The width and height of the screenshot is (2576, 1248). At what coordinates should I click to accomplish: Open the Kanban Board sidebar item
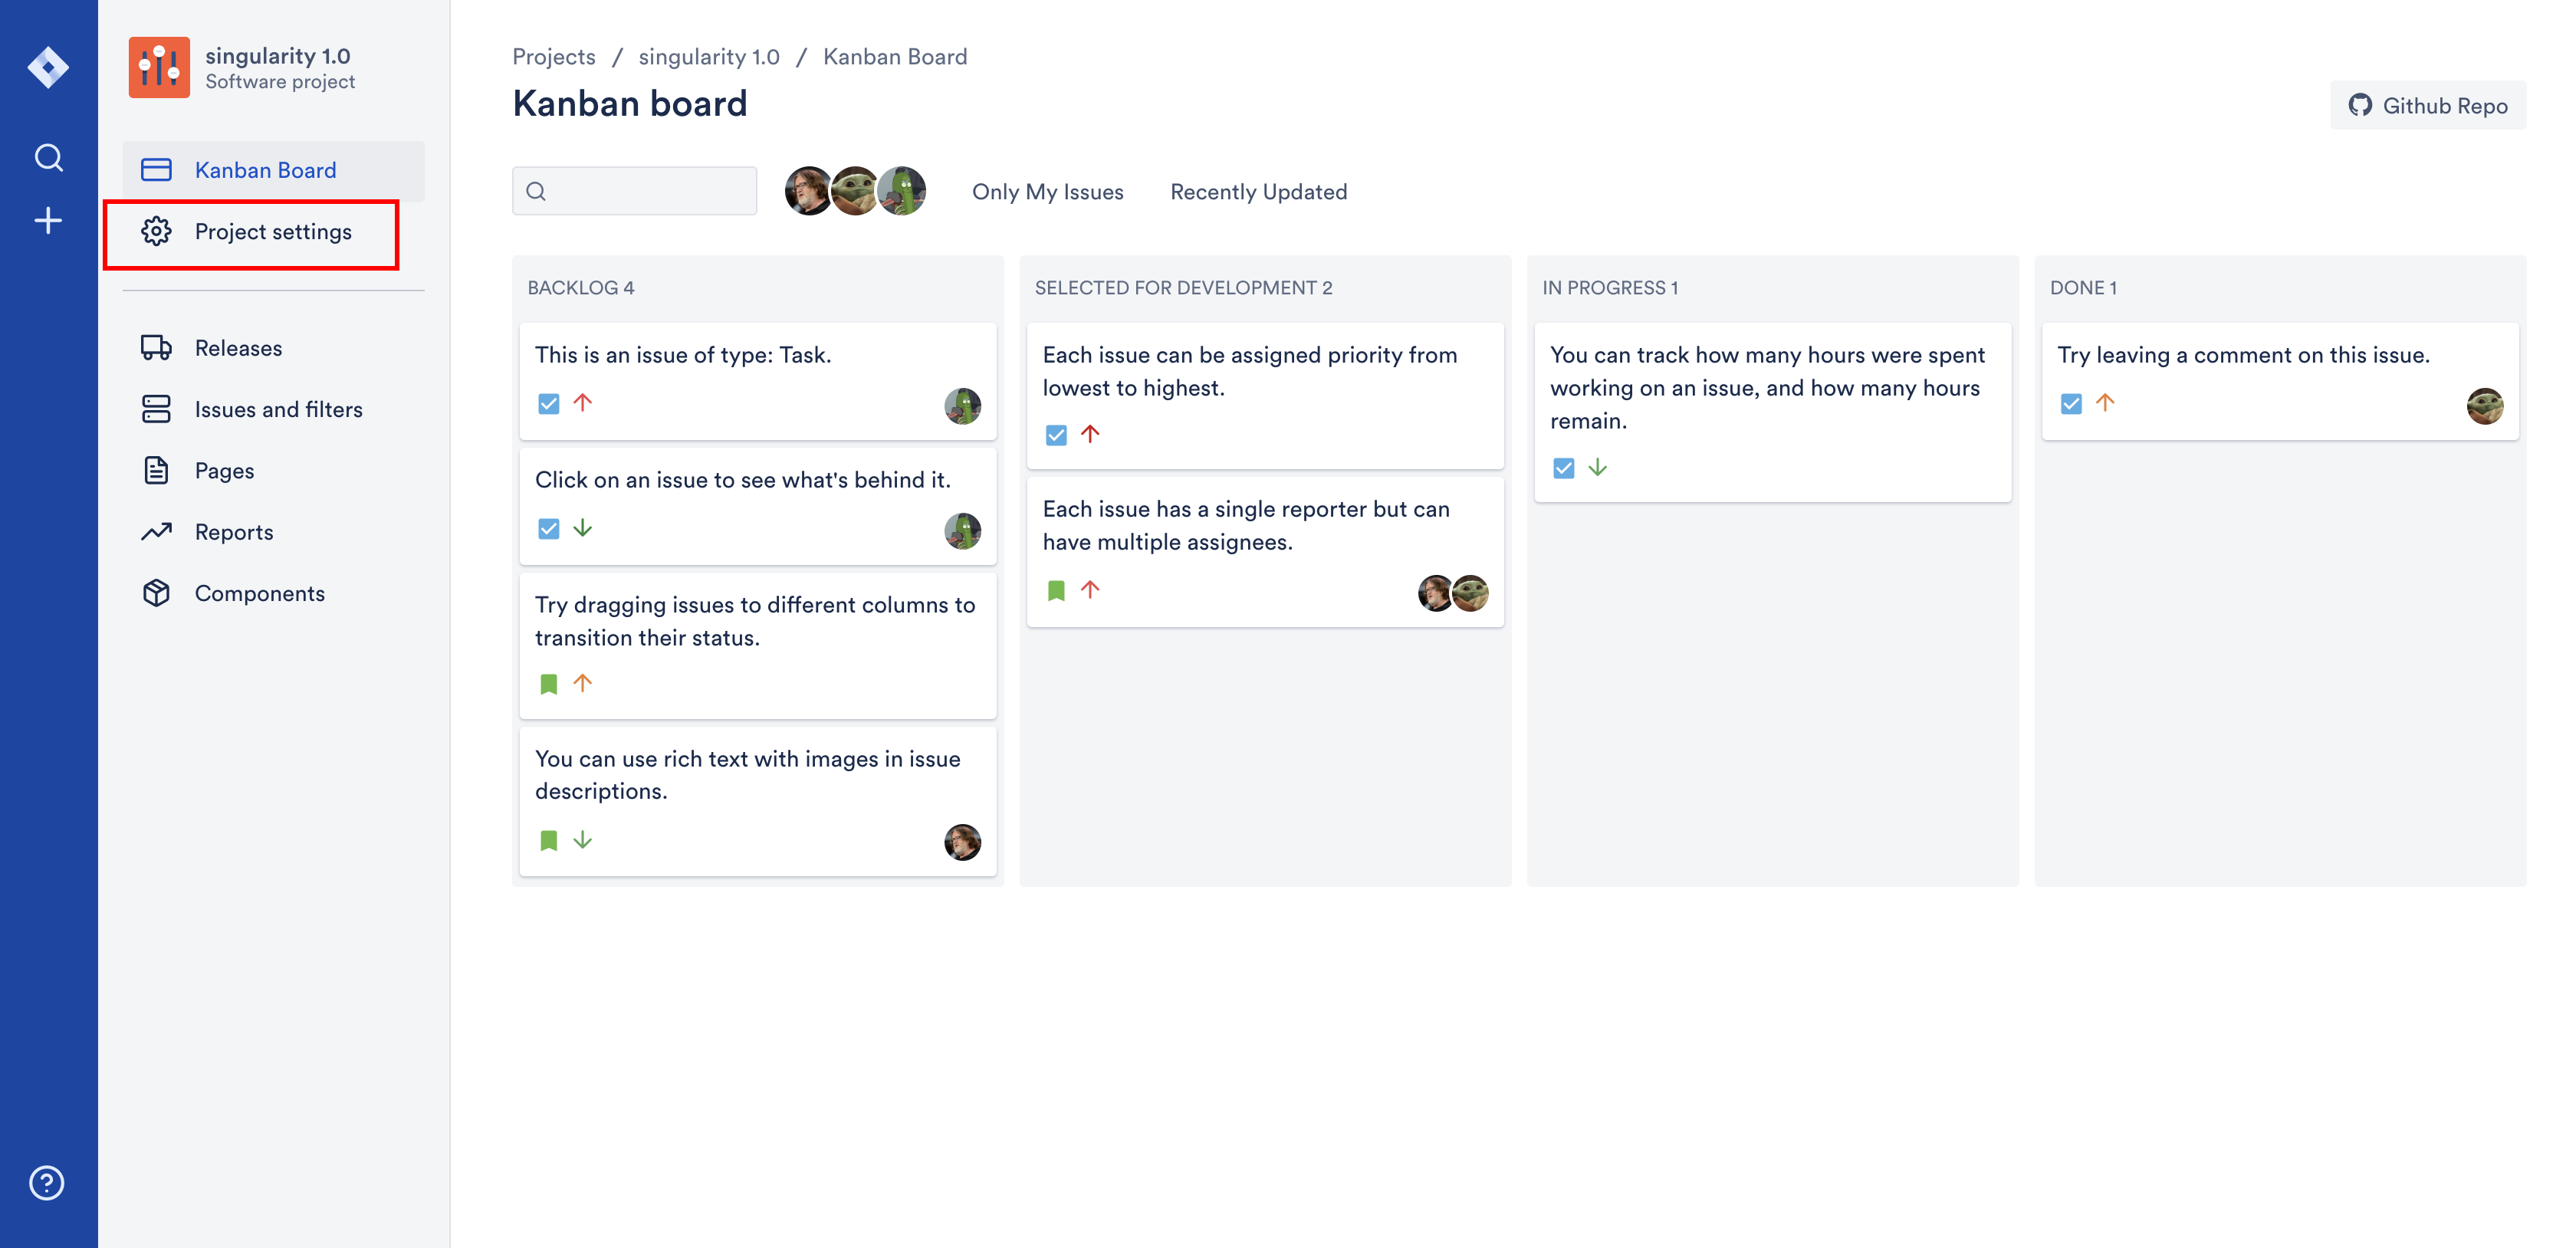(265, 170)
